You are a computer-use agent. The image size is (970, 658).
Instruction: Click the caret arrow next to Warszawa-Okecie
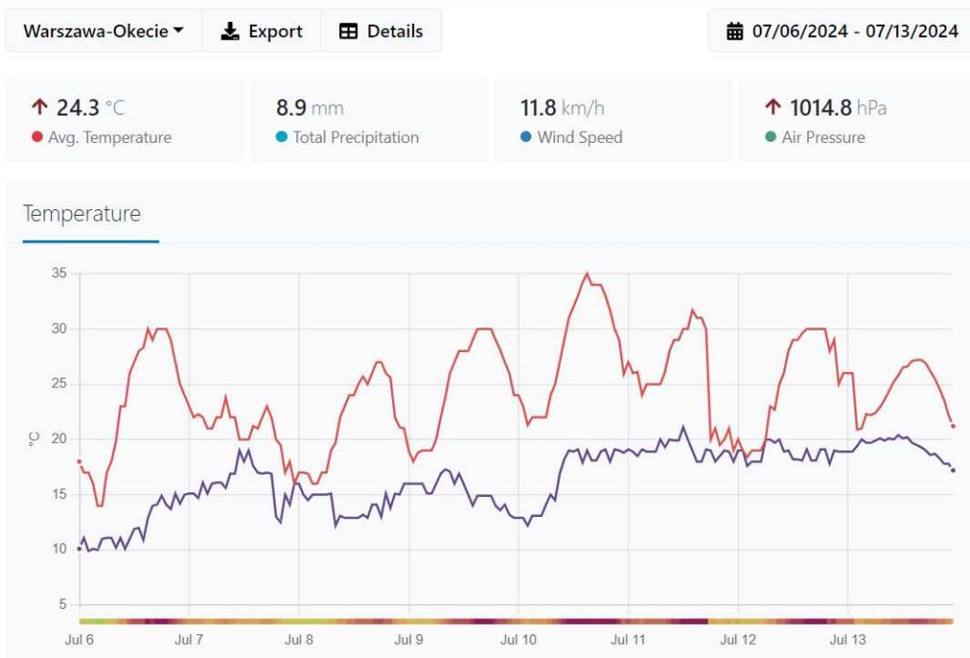pyautogui.click(x=177, y=31)
